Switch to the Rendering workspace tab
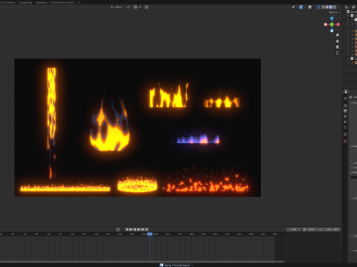The width and height of the screenshot is (357, 267). point(42,2)
